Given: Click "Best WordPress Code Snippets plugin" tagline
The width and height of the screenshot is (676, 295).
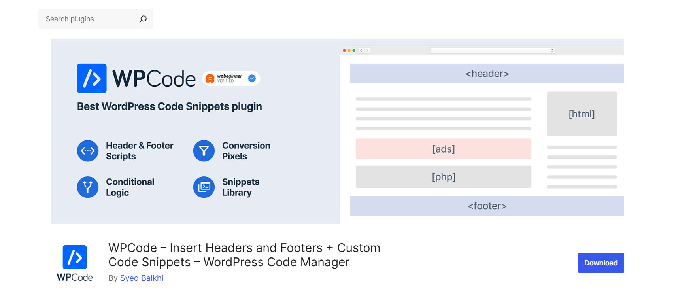Looking at the screenshot, I should 170,106.
